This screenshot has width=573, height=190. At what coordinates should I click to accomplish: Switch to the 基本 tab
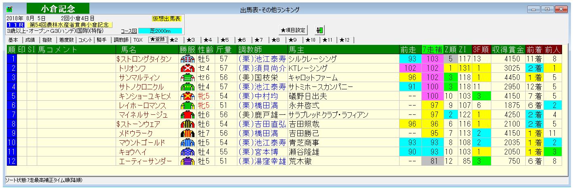(x=13, y=40)
